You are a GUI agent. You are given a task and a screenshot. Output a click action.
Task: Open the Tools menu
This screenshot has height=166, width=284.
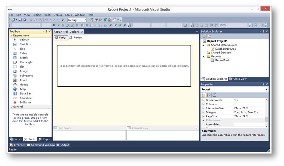[68, 15]
